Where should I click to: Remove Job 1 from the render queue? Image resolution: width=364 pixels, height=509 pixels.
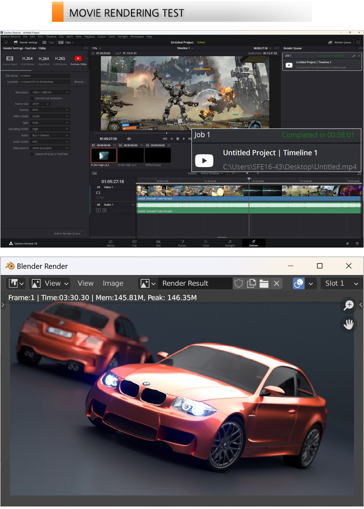click(359, 56)
